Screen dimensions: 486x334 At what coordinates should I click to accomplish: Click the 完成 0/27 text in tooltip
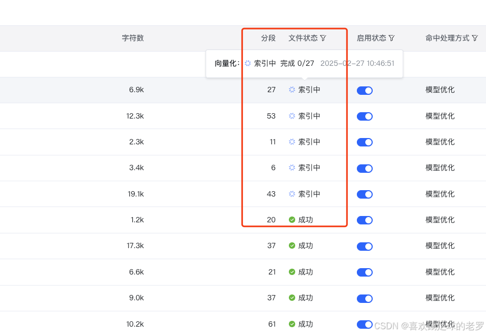click(x=297, y=64)
